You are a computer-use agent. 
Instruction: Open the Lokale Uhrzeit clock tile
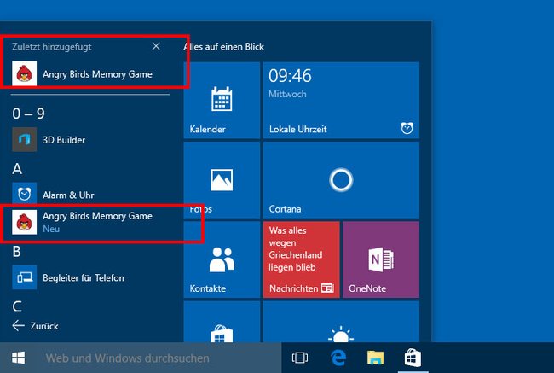point(341,100)
